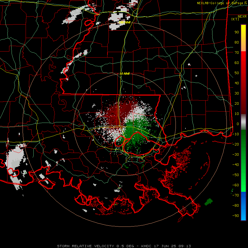248x248 pixels.
Task: Click the Storm Relative Velocity caption text
Action: [124, 246]
